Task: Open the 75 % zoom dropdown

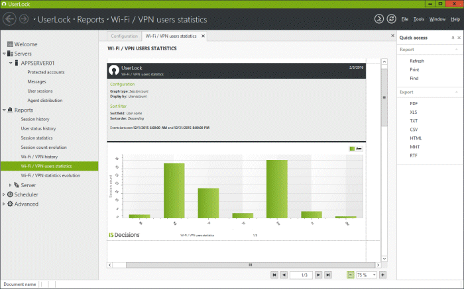Action: click(x=374, y=275)
